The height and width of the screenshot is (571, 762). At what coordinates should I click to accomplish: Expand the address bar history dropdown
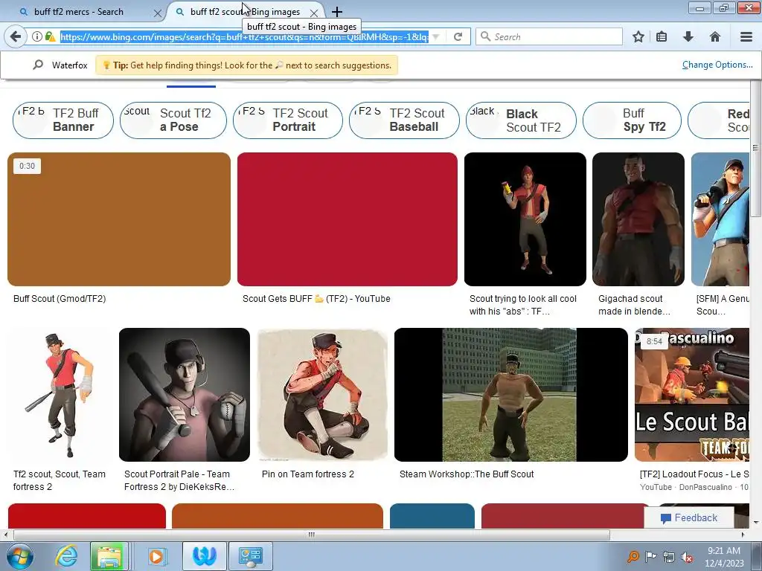click(x=436, y=36)
